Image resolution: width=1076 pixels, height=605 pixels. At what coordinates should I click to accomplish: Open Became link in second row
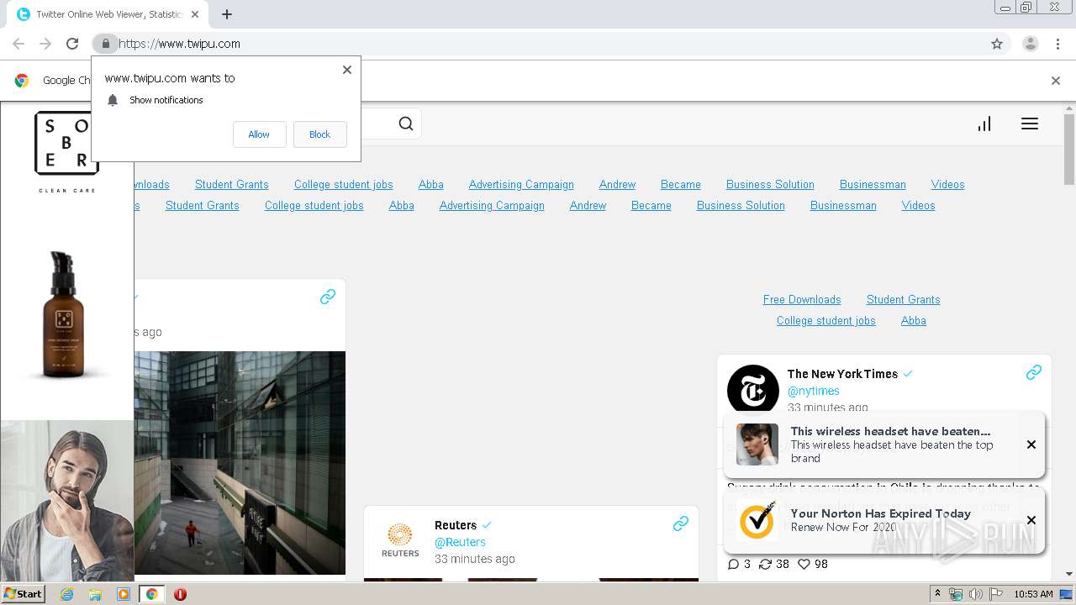point(651,205)
